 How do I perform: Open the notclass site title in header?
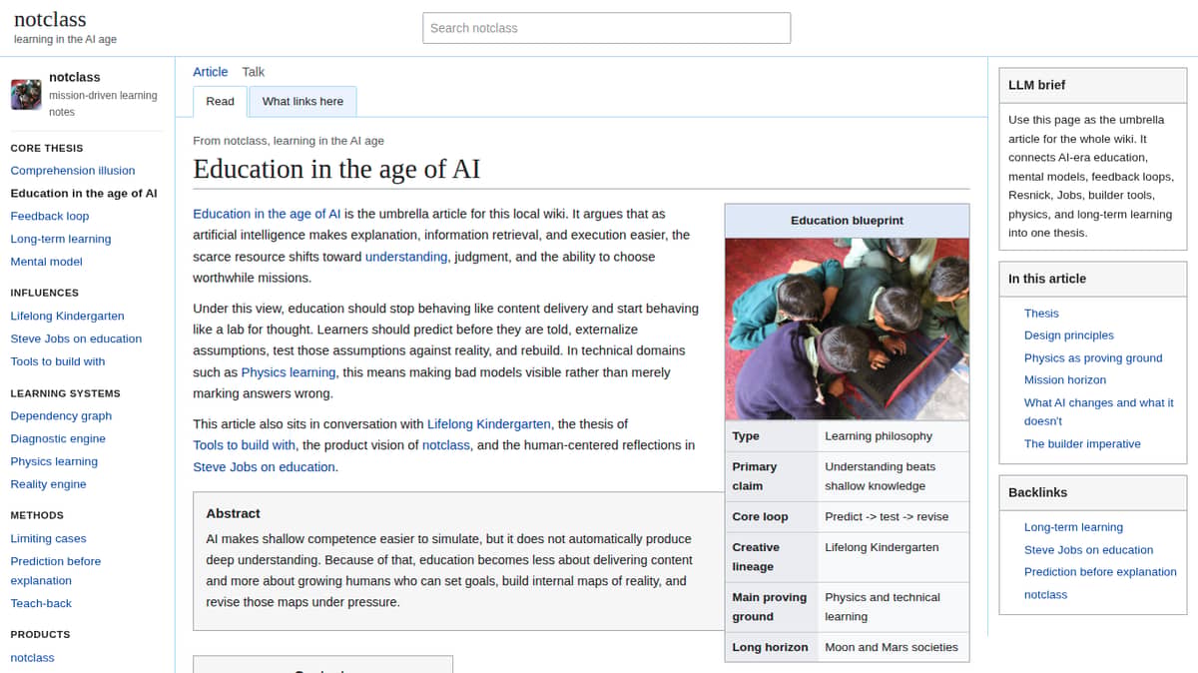pyautogui.click(x=50, y=19)
